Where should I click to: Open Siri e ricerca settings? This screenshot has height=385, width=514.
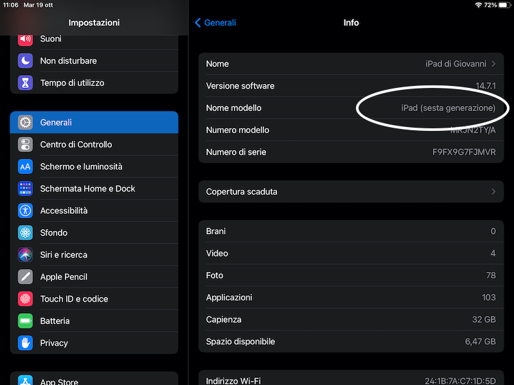click(94, 255)
